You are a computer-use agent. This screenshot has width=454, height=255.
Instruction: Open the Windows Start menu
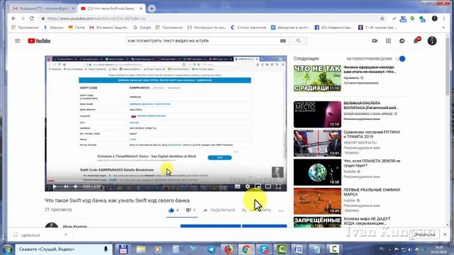point(7,249)
